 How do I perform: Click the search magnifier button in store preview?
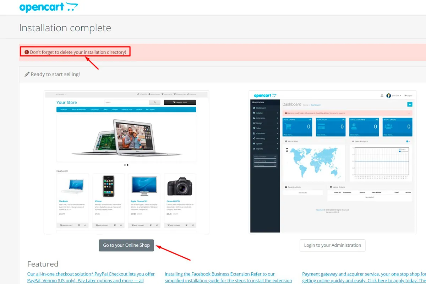[155, 103]
